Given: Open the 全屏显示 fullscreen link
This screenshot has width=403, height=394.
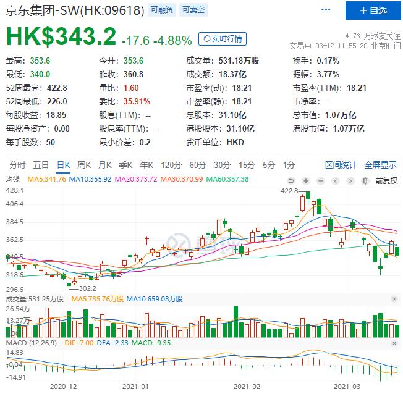Looking at the screenshot, I should (x=380, y=165).
